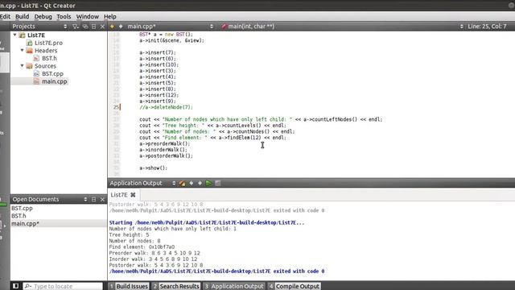Toggle the sidebar visibility button

tap(15, 286)
